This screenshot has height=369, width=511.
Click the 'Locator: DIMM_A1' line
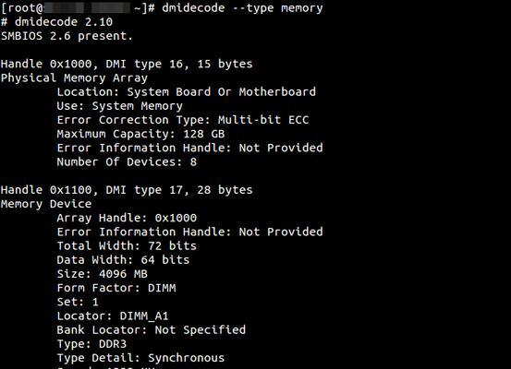pyautogui.click(x=113, y=315)
